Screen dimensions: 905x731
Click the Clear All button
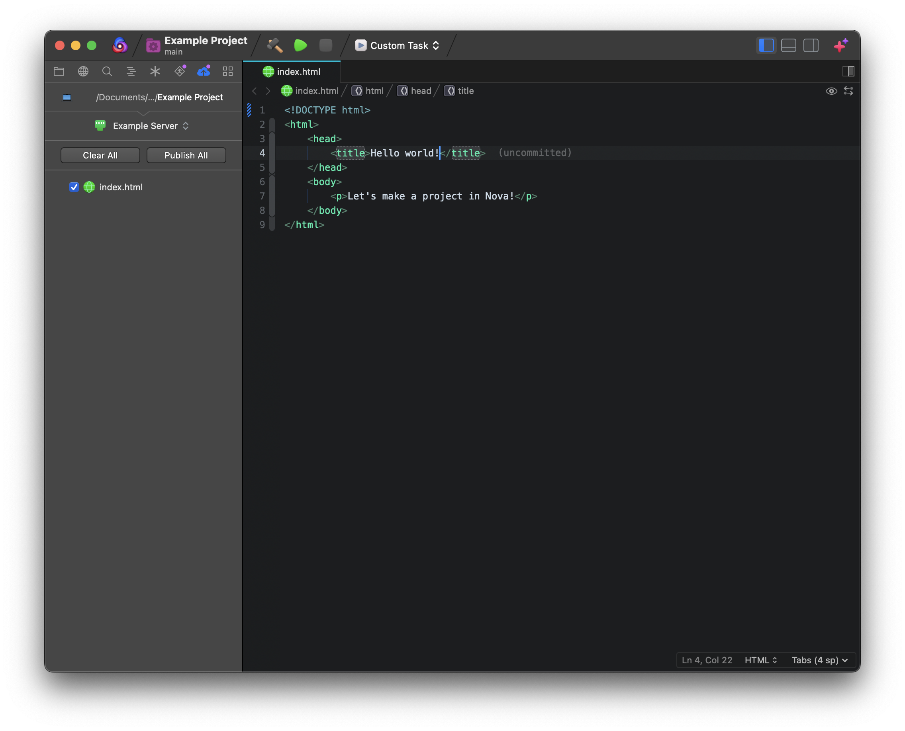pos(100,155)
